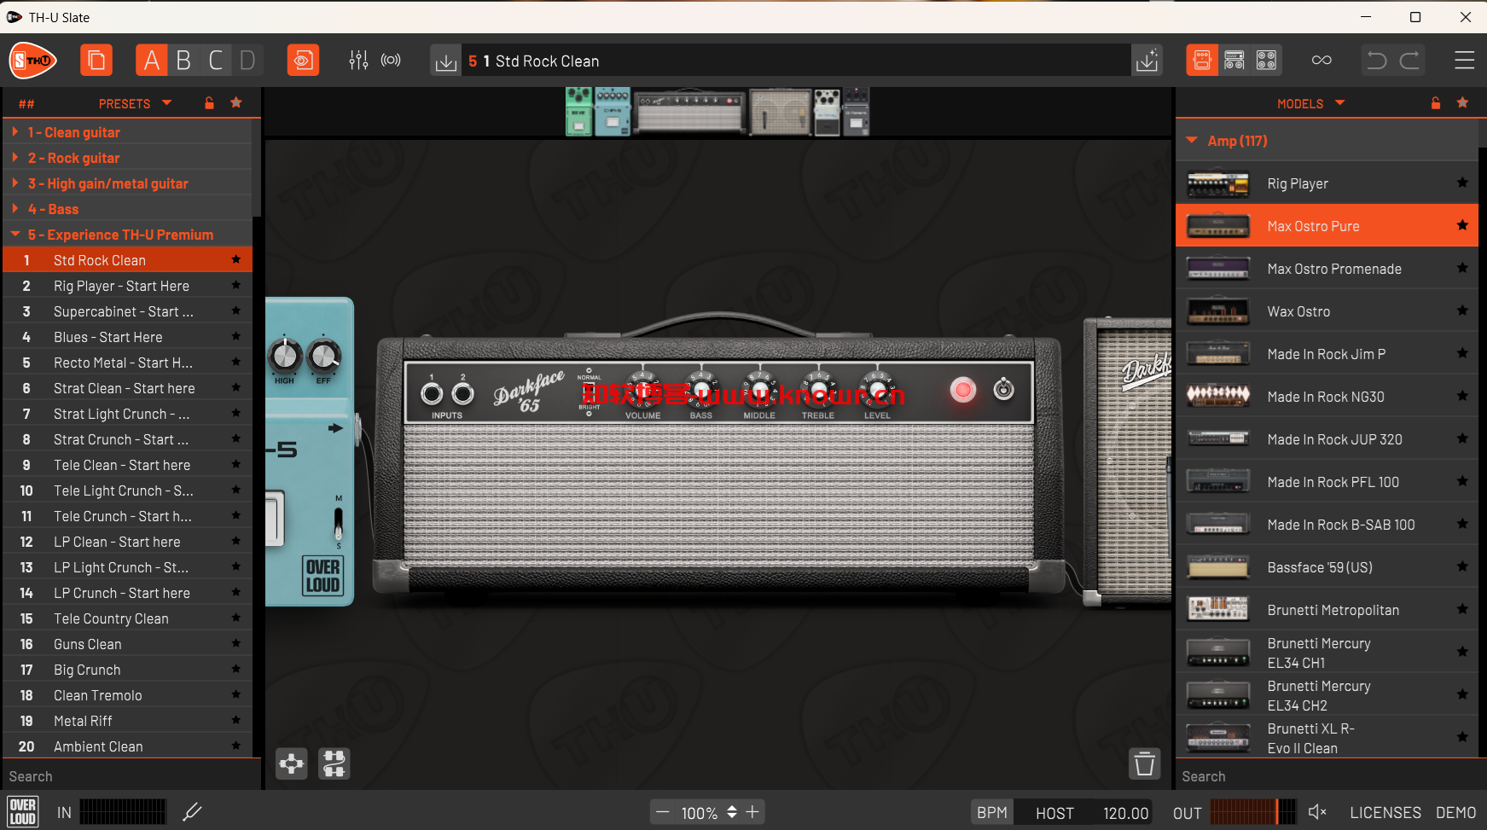Load preset with the download arrow icon
Screen dimensions: 1487x830
coord(445,61)
